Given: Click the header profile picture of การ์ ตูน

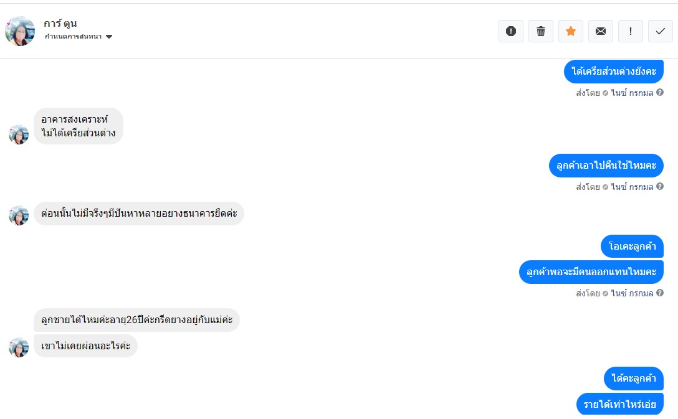Looking at the screenshot, I should pos(20,31).
